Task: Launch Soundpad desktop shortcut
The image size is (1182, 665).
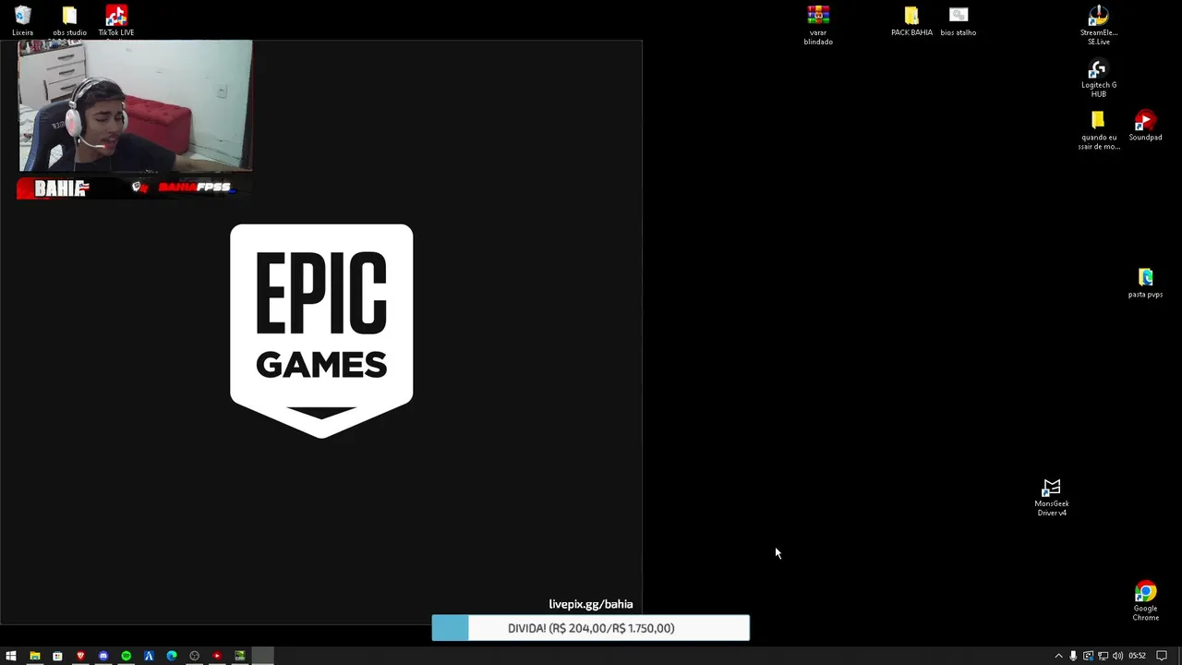Action: tap(1145, 127)
